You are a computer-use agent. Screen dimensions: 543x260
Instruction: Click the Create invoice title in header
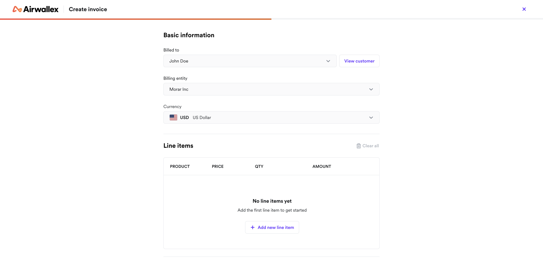[88, 9]
